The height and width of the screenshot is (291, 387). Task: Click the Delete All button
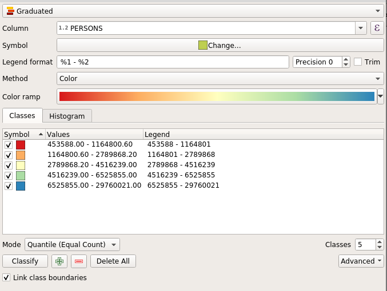pyautogui.click(x=113, y=261)
